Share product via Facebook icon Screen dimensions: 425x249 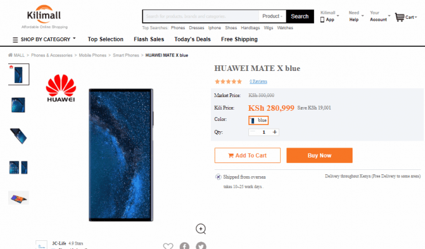coord(185,245)
